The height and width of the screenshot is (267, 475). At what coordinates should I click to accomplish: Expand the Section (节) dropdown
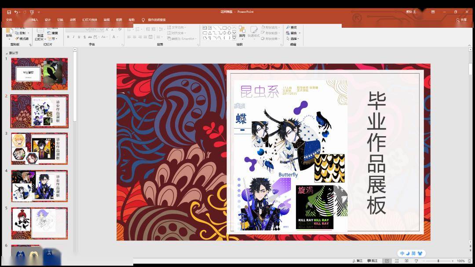(53, 39)
